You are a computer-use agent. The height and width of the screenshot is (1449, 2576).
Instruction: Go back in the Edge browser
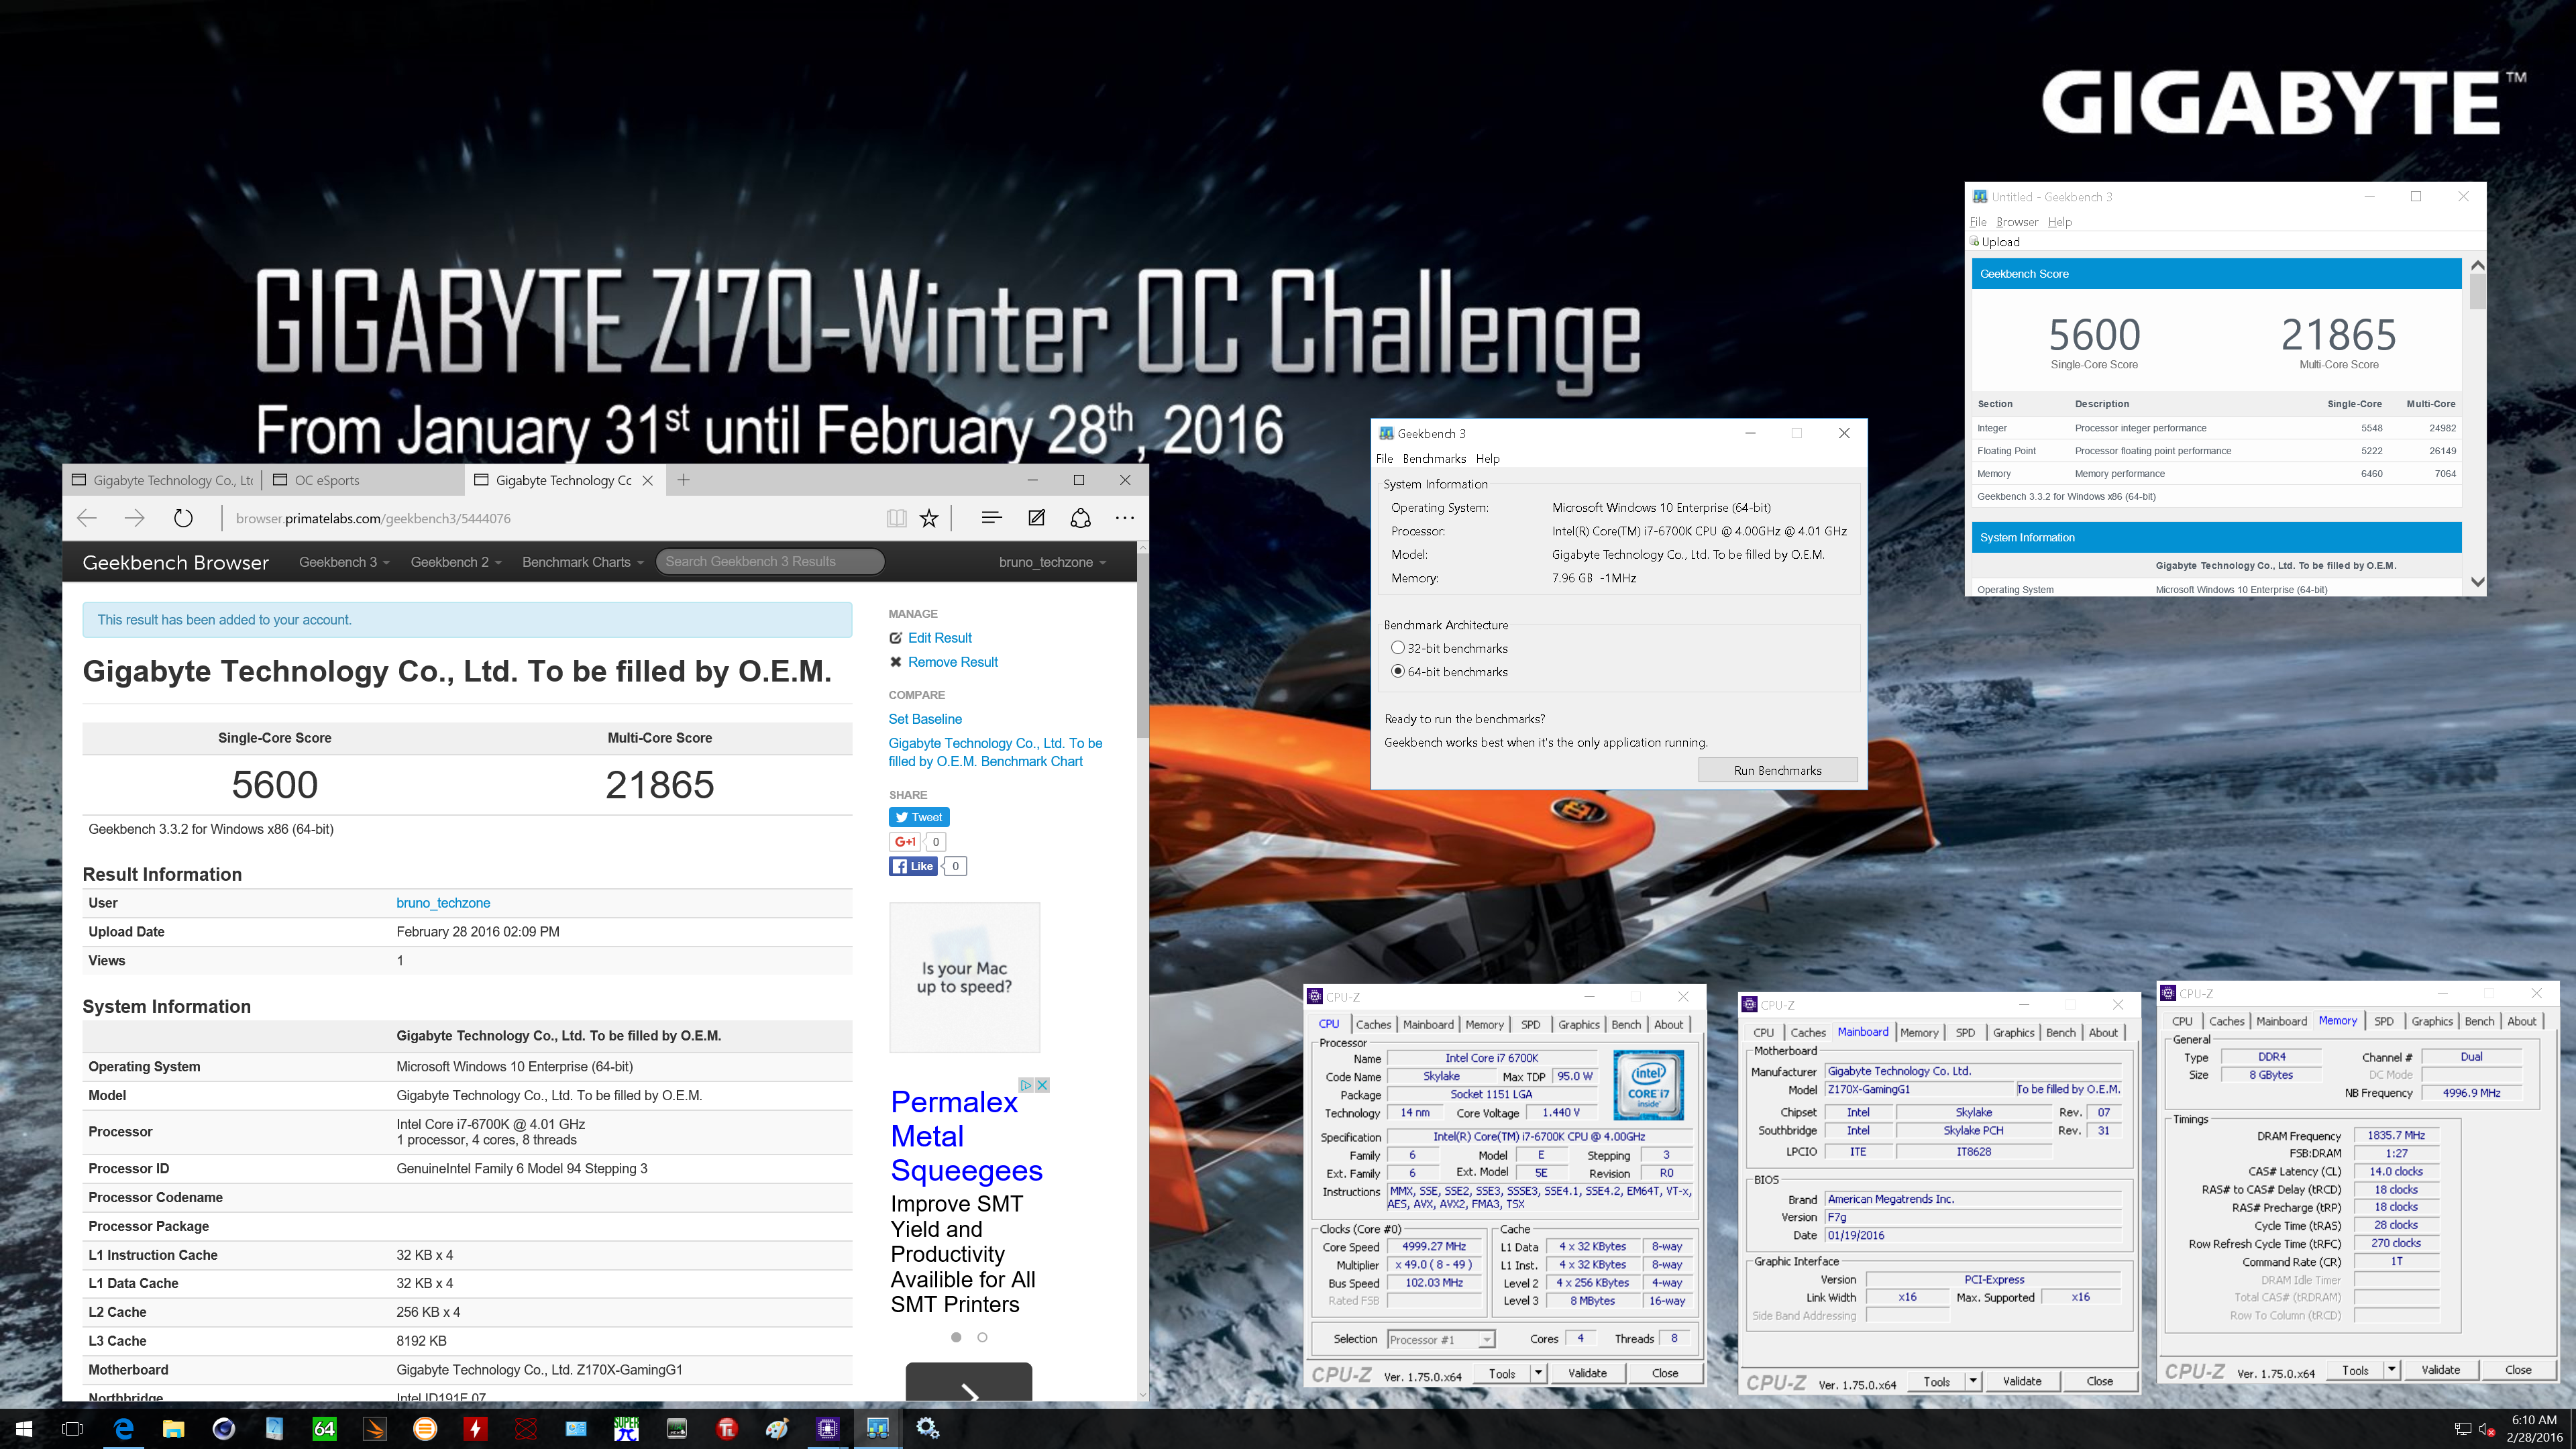pos(87,518)
